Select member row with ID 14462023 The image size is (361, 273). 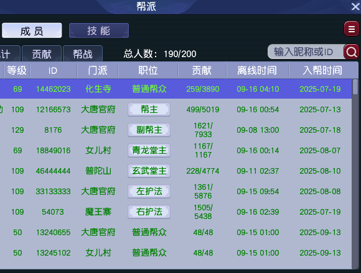coord(176,89)
